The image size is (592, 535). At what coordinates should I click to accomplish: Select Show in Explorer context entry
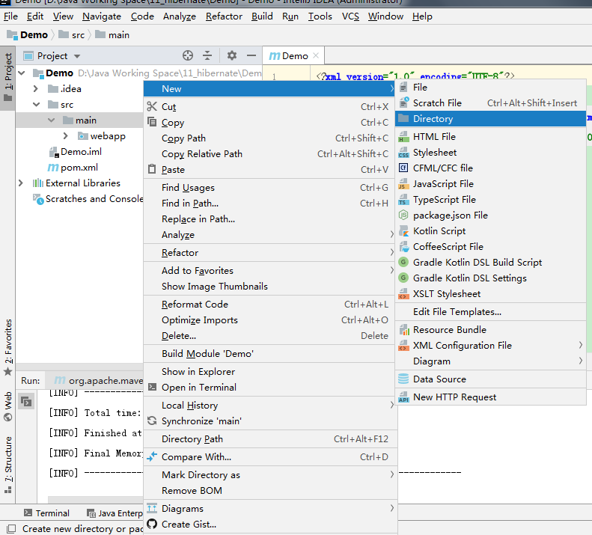point(270,372)
